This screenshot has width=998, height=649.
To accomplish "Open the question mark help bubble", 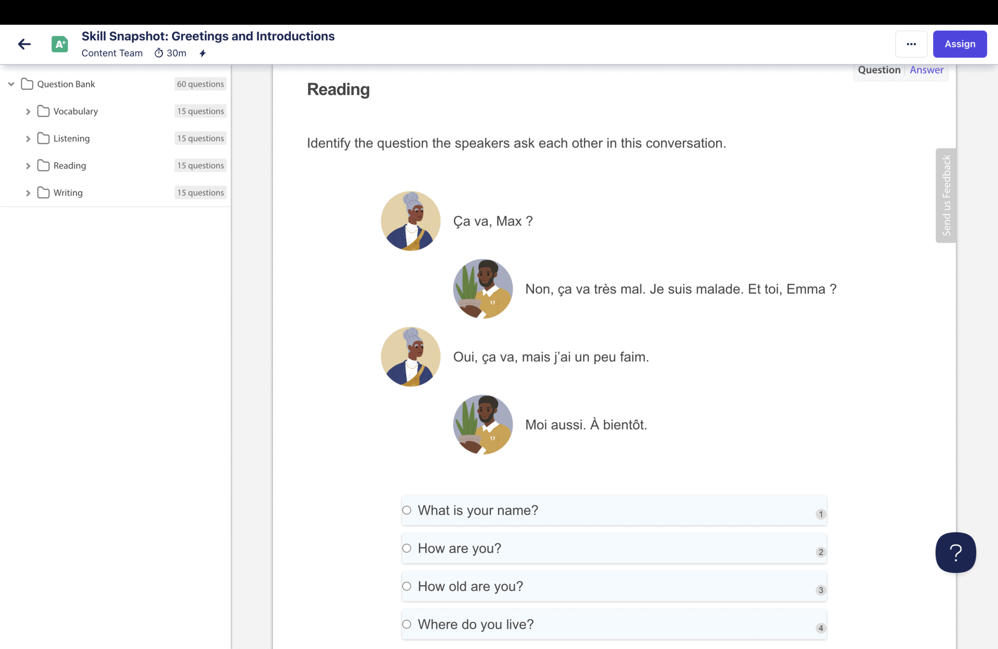I will click(x=955, y=552).
